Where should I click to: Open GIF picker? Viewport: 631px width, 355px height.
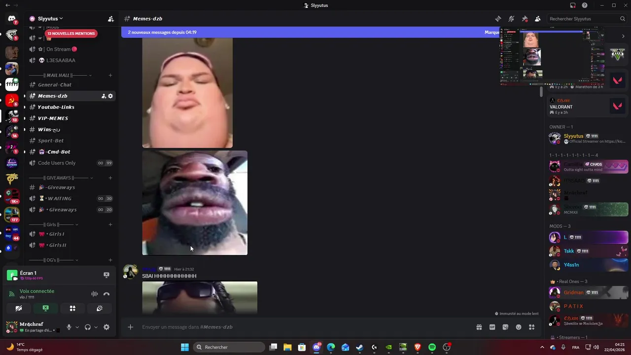click(x=492, y=327)
